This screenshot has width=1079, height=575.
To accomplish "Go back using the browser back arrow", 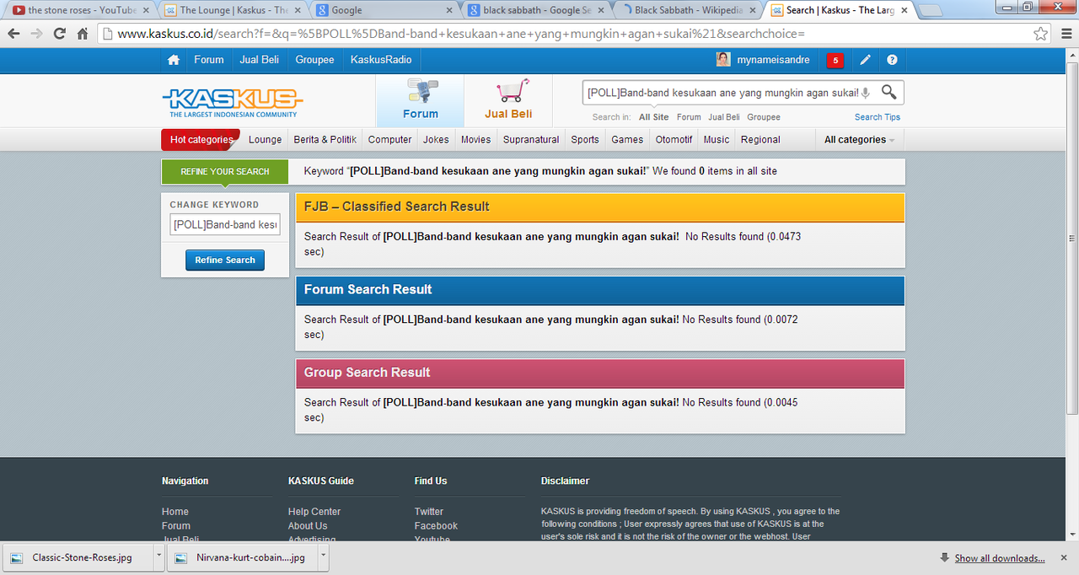I will [x=14, y=34].
